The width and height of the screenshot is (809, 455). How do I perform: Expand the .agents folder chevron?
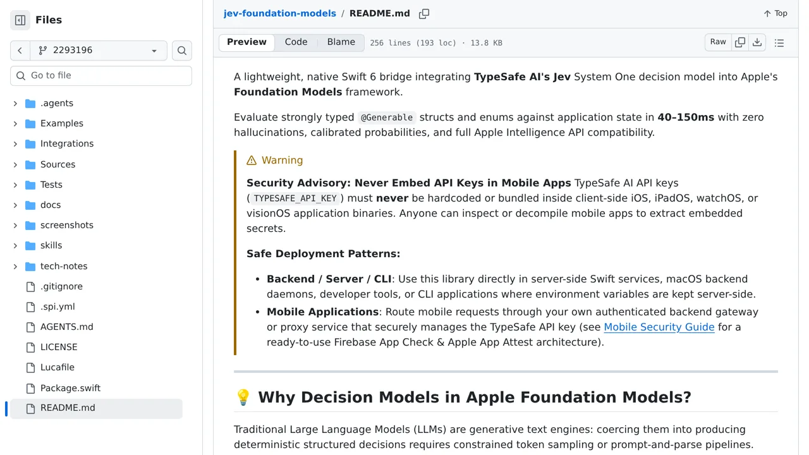[x=15, y=104]
